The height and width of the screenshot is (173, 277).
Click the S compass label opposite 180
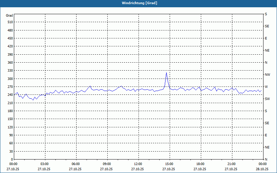[266, 111]
